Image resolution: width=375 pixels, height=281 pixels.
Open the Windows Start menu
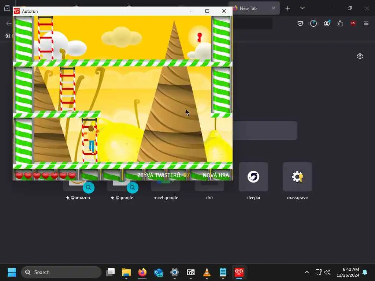pos(12,272)
